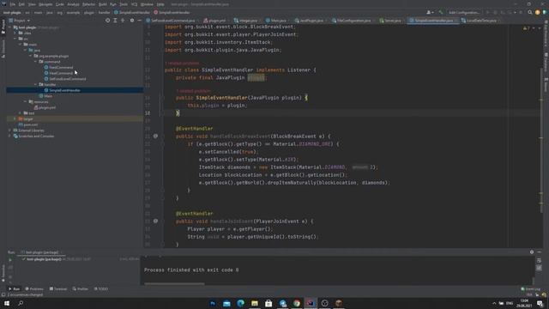Click the gutter icon beside handleBlockBreakEvent
Image resolution: width=549 pixels, height=309 pixels.
155,136
